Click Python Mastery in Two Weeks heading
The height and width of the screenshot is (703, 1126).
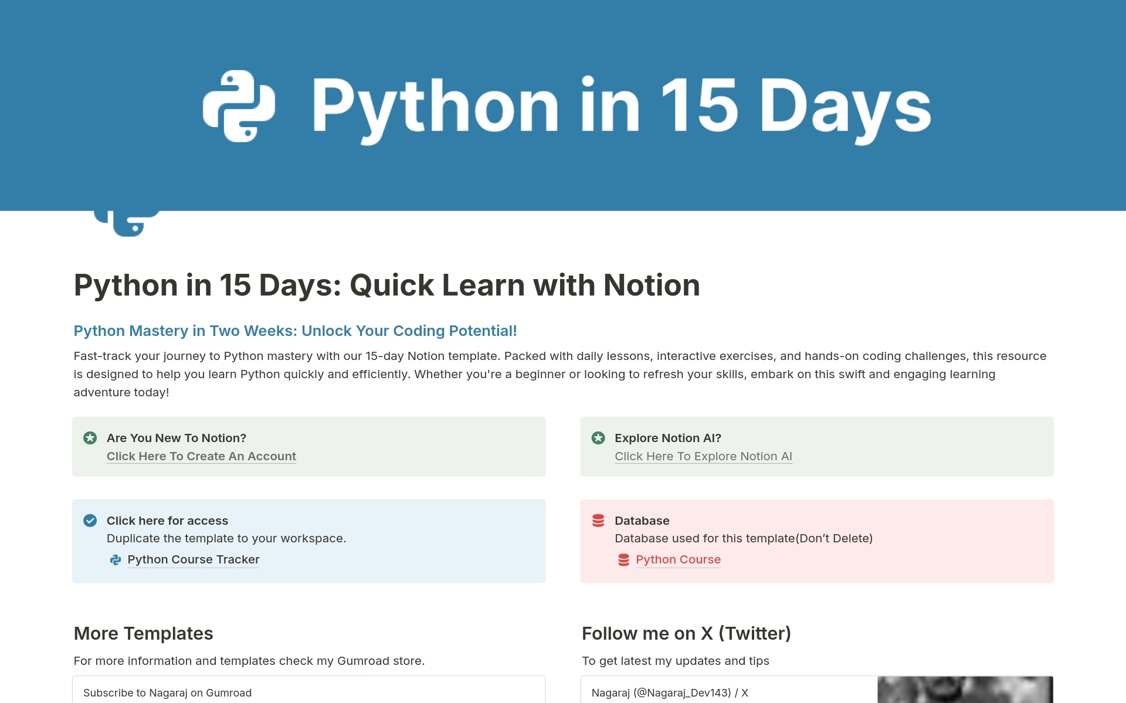click(x=295, y=331)
